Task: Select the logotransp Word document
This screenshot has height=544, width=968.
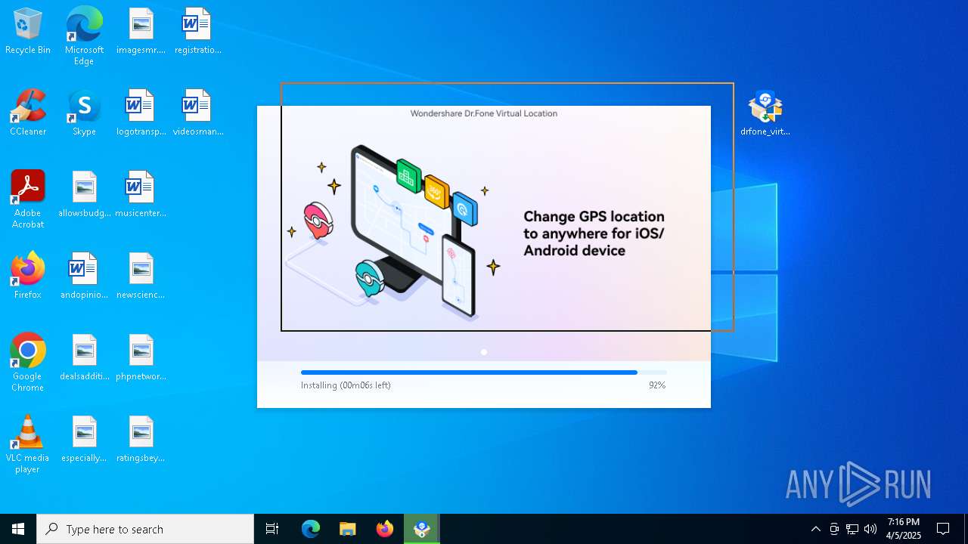Action: coord(141,113)
